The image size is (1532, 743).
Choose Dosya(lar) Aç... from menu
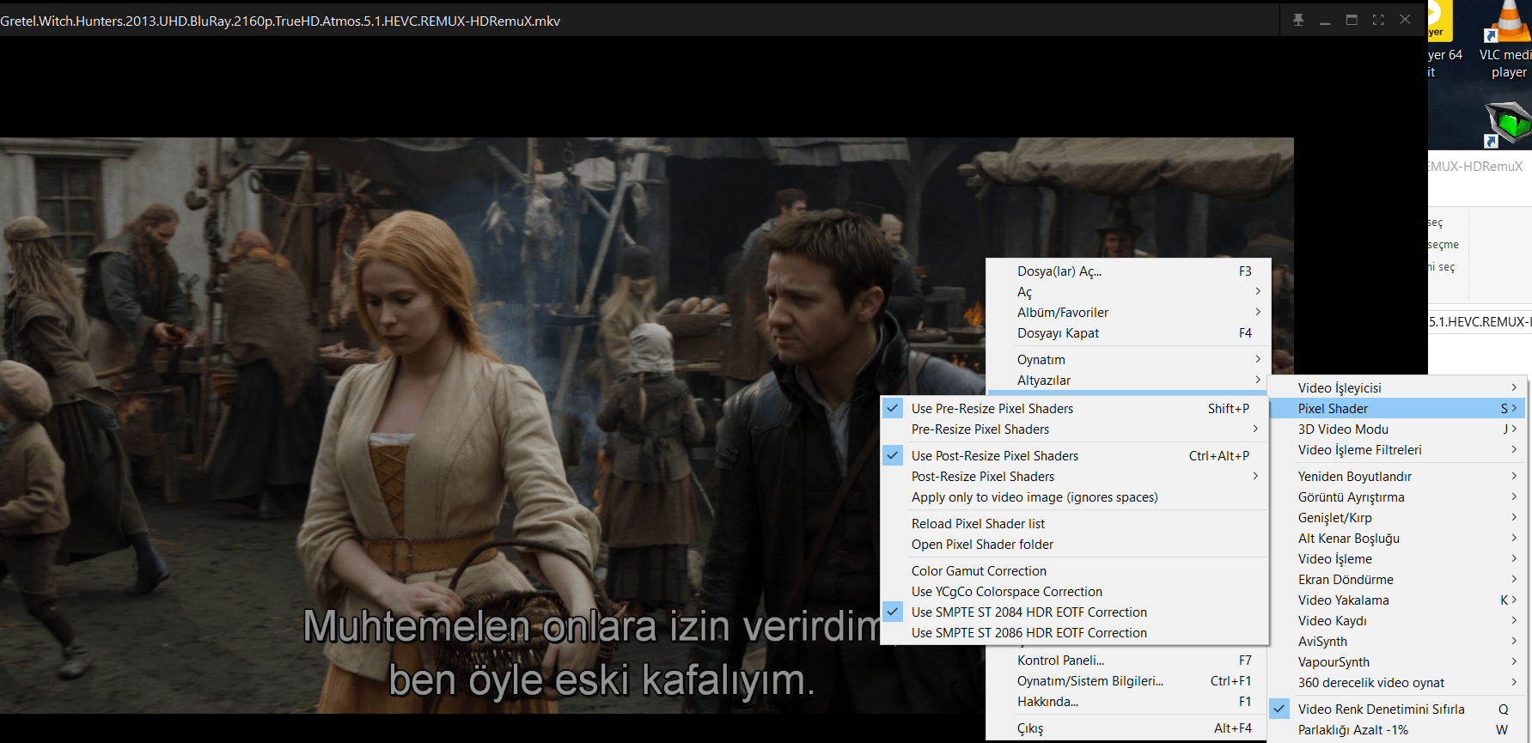click(x=1059, y=271)
